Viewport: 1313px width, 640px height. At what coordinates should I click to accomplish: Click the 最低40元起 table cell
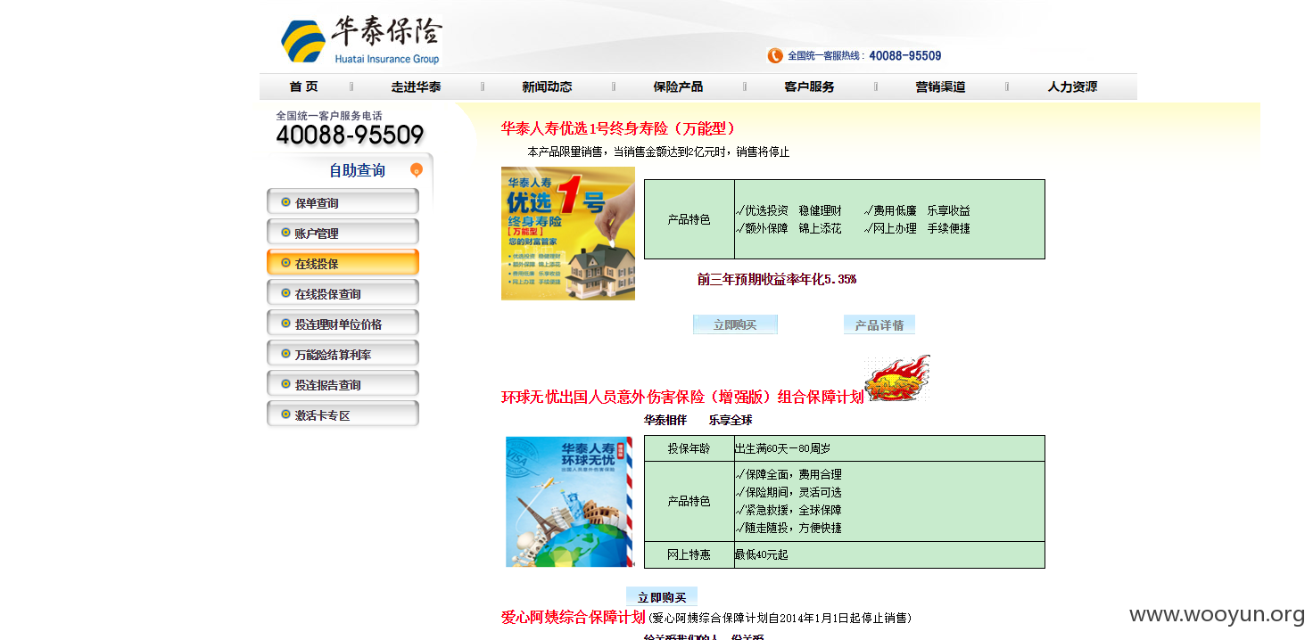(x=888, y=554)
